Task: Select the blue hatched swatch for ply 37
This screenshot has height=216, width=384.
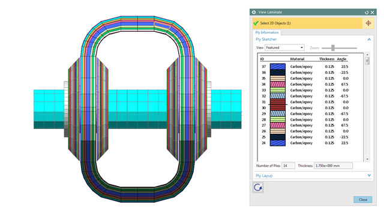Action: 278,67
